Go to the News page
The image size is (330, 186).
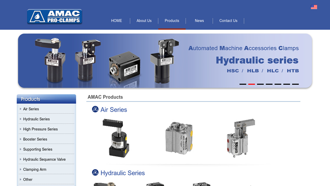point(199,21)
